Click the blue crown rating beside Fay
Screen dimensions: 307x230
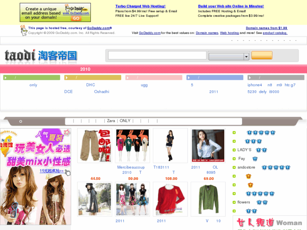(255, 159)
